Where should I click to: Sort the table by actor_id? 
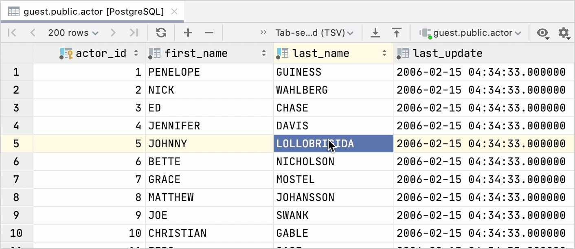[x=136, y=53]
